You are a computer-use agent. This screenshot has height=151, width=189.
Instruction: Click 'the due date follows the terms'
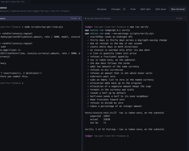[x=108, y=63]
